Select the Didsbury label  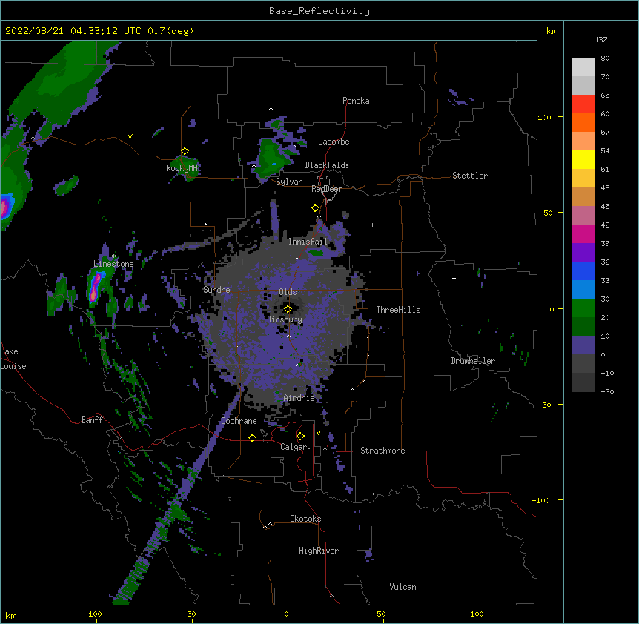285,319
